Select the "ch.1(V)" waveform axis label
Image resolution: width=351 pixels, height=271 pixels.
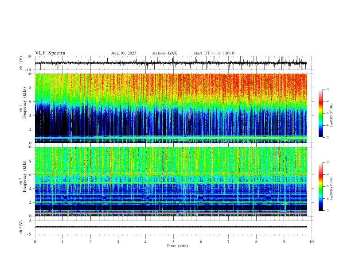21,63
